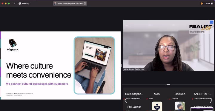Click the cream sunrise-logo avatar tile
The height and width of the screenshot is (111, 215).
tap(157, 106)
